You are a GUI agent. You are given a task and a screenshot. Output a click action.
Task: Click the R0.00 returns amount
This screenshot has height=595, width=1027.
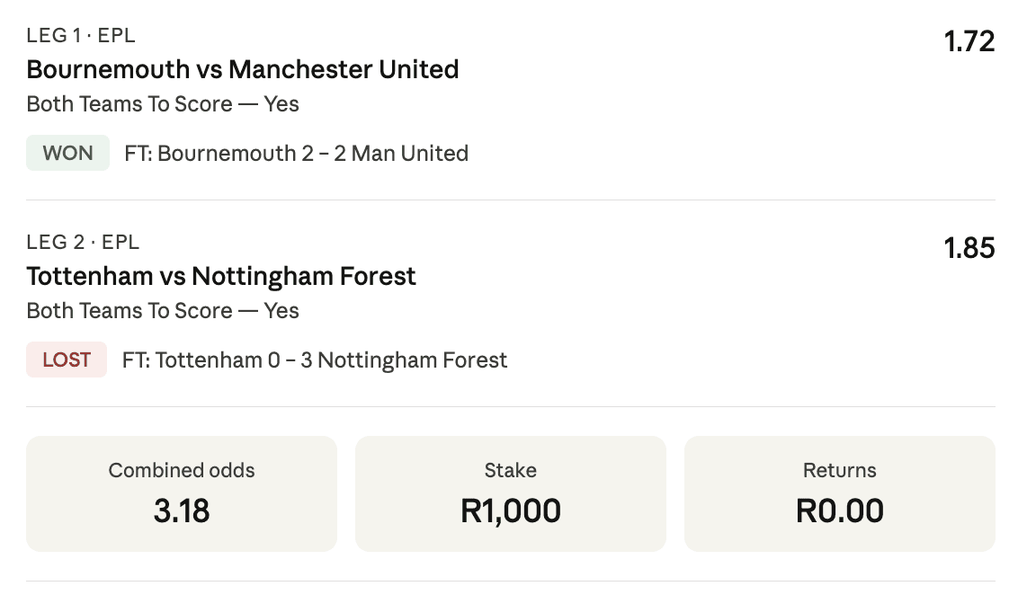(x=839, y=511)
